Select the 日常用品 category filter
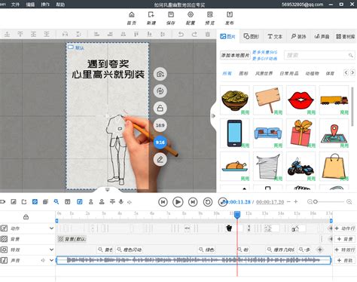The image size is (357, 282). click(289, 73)
